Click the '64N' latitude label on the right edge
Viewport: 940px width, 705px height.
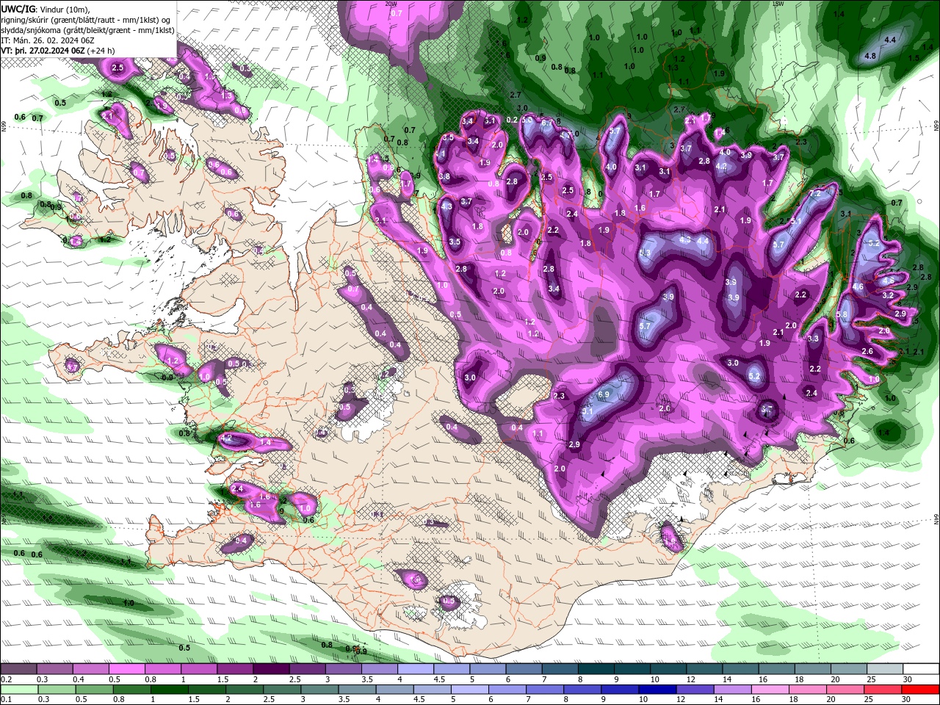pyautogui.click(x=936, y=519)
